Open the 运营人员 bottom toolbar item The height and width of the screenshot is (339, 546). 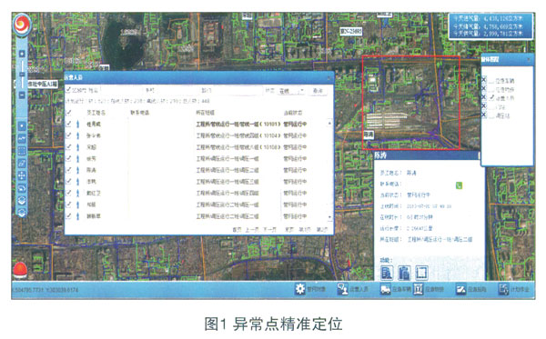coord(353,289)
